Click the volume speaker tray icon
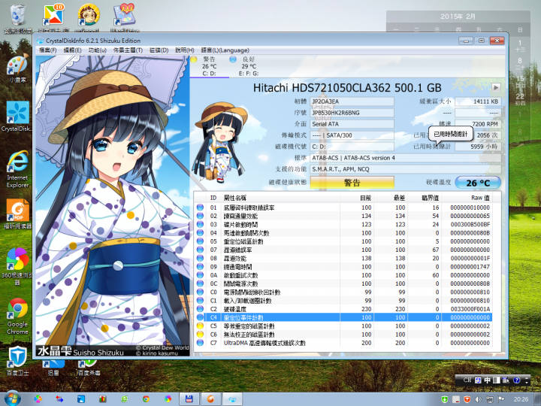Viewport: 541px width, 406px height. pos(478,399)
